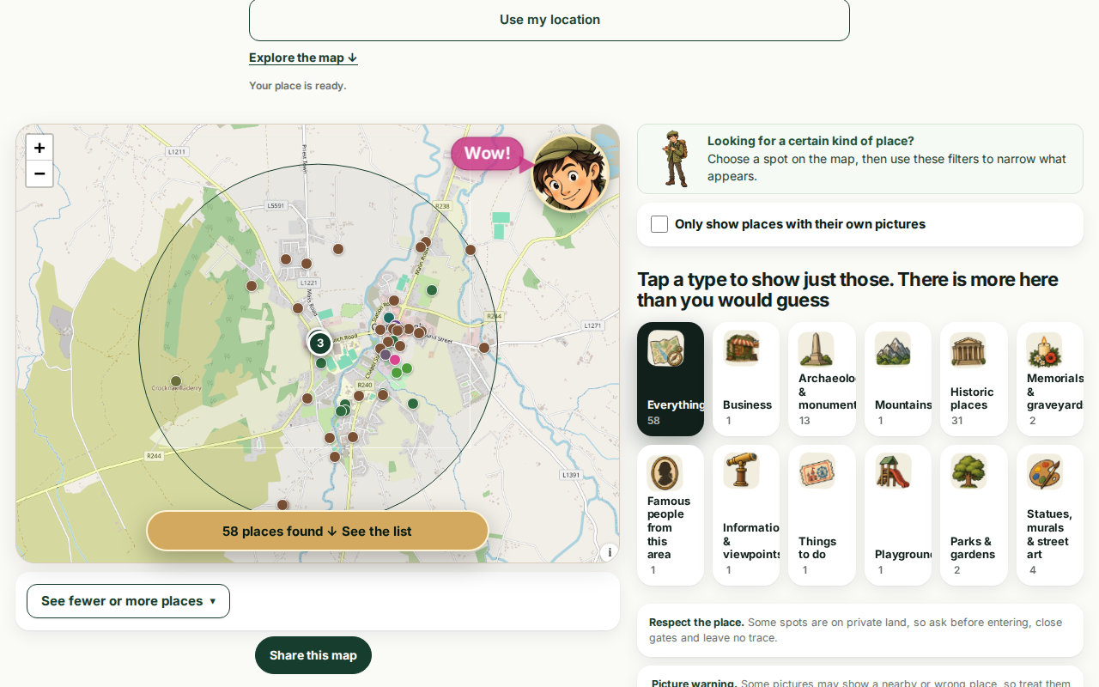The width and height of the screenshot is (1099, 687).
Task: Show only Mountains places
Action: pos(898,379)
